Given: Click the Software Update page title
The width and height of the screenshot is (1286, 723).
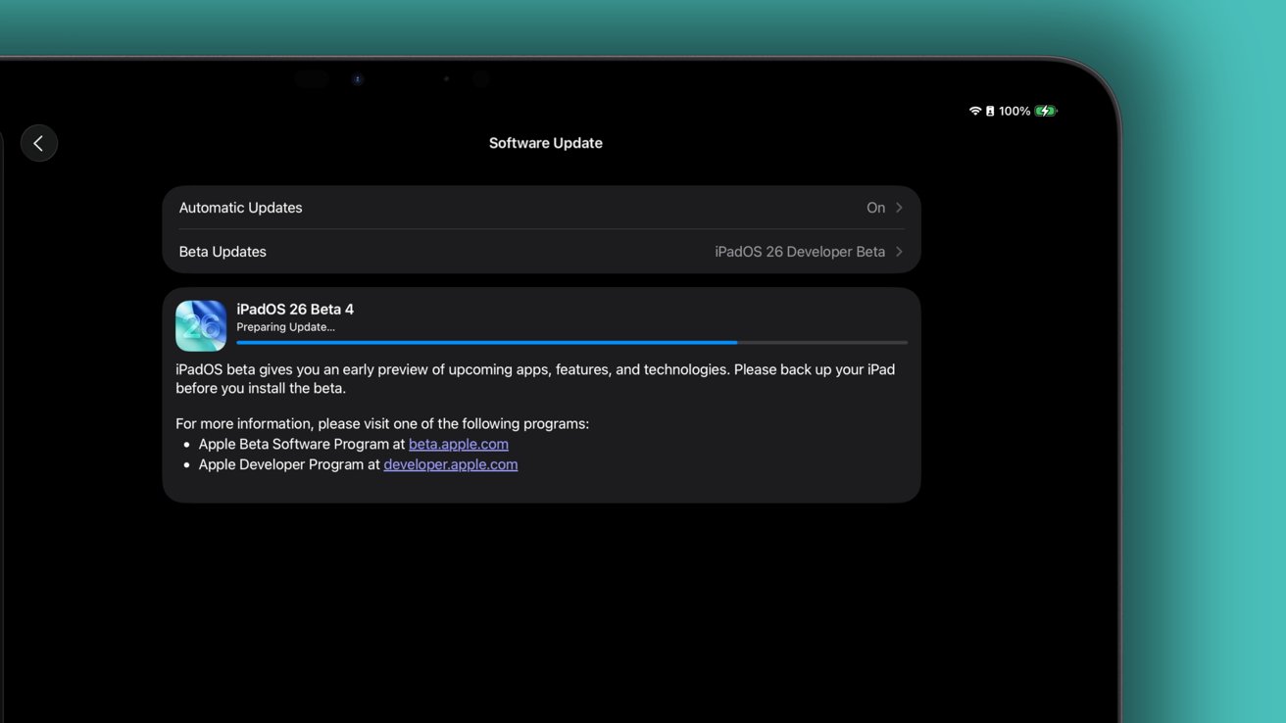Looking at the screenshot, I should (x=545, y=143).
